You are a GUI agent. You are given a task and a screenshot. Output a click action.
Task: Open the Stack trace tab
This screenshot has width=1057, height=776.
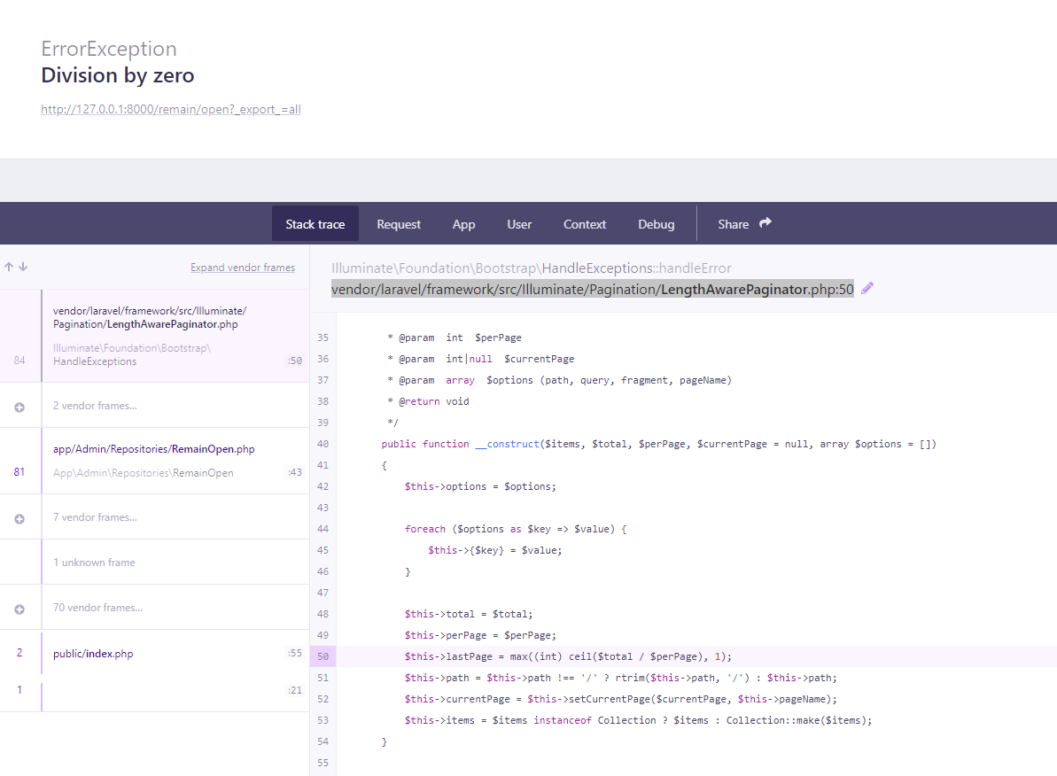pyautogui.click(x=315, y=224)
